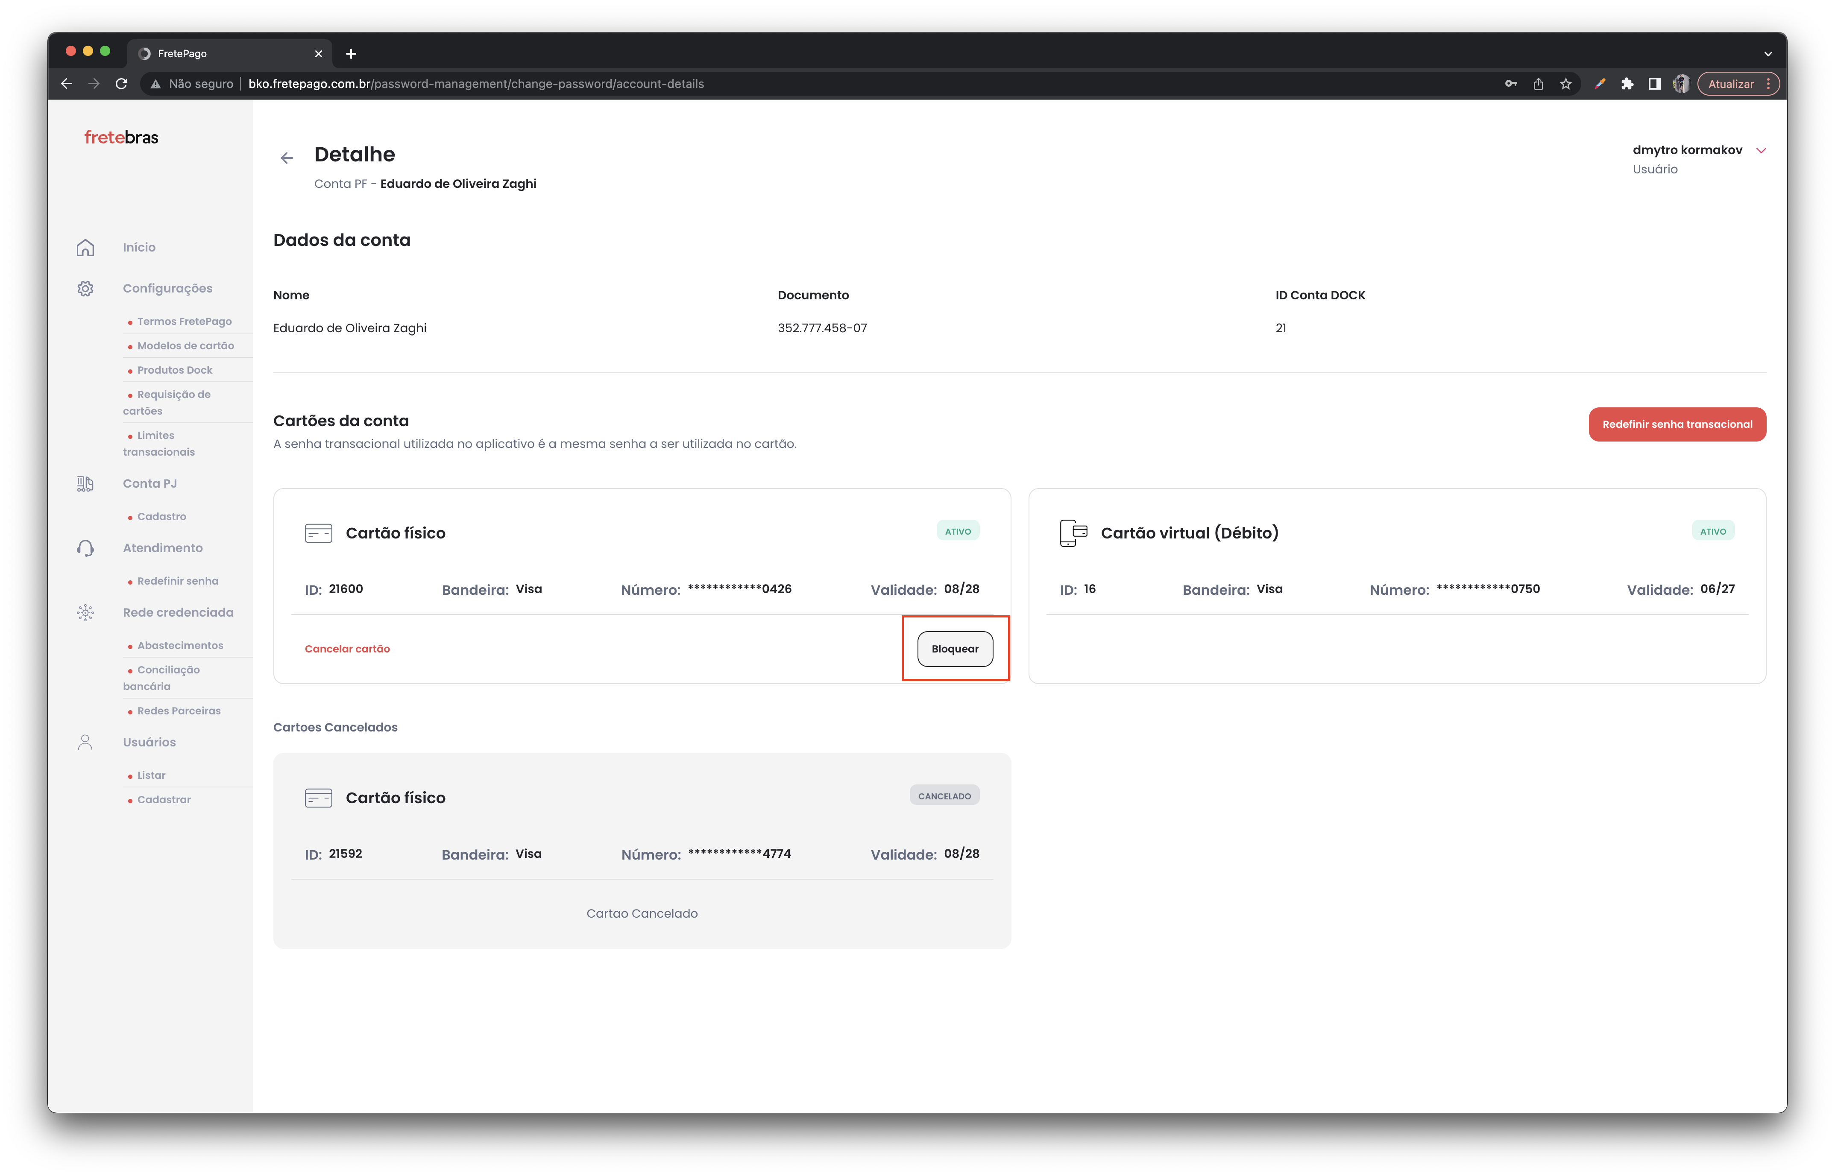This screenshot has width=1835, height=1176.
Task: Expand the dmytro kormakov user menu
Action: [1762, 150]
